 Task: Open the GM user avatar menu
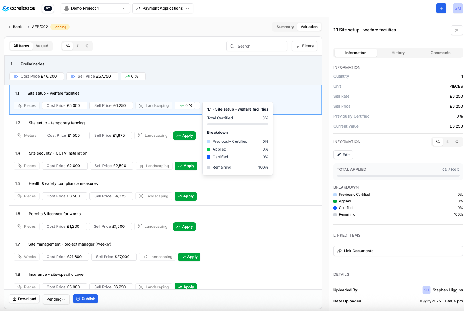click(458, 8)
